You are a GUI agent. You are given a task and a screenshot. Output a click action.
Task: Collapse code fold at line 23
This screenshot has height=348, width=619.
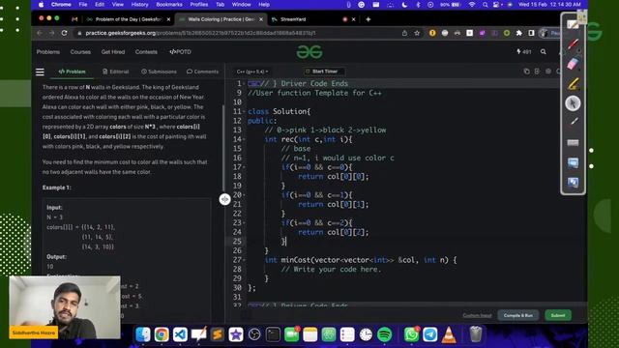click(x=245, y=223)
